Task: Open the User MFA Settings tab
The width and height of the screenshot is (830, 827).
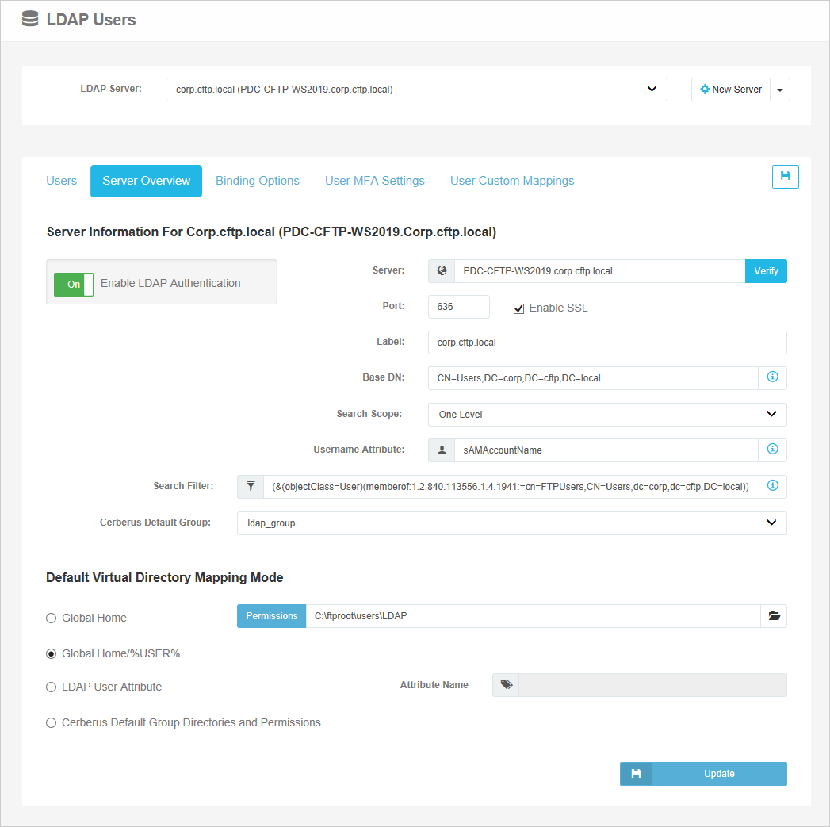Action: coord(374,181)
